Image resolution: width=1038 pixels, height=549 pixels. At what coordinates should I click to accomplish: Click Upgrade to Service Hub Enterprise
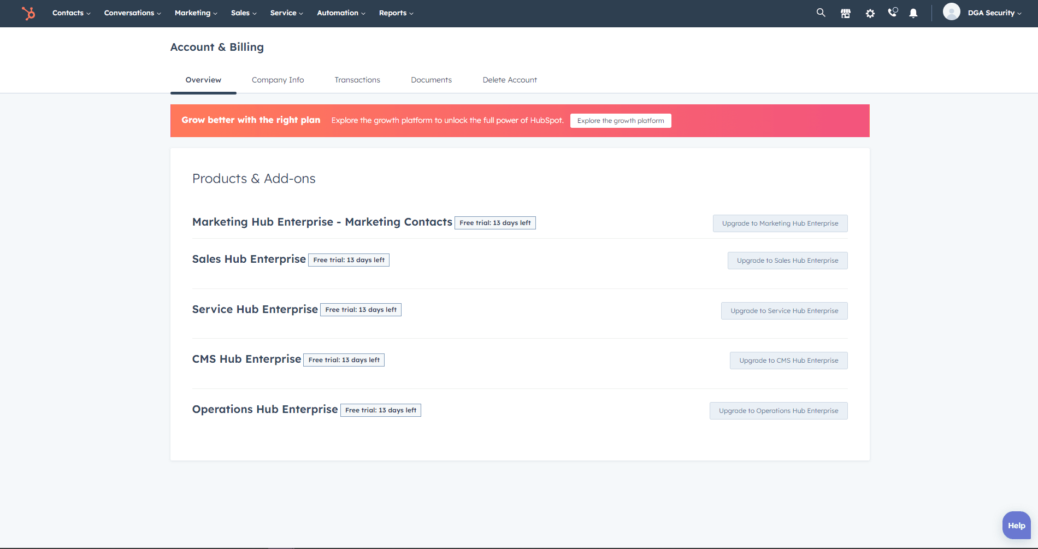(784, 311)
